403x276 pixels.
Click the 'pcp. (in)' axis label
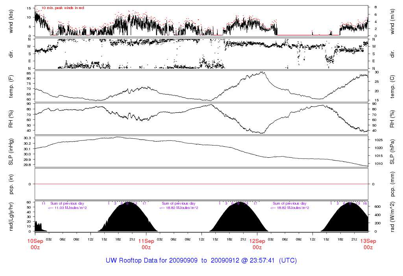tap(11, 184)
